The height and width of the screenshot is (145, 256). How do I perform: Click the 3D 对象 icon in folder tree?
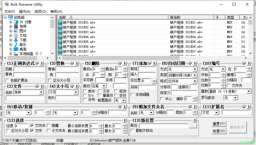pos(16,22)
